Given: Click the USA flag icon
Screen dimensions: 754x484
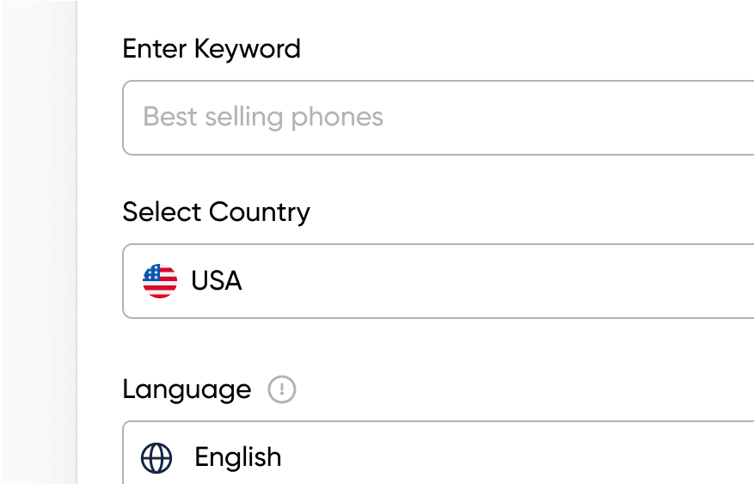Looking at the screenshot, I should click(160, 281).
